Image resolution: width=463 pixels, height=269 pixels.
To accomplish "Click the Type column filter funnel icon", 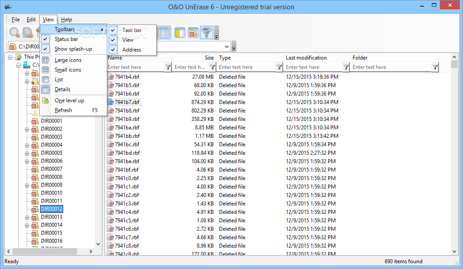I will 279,67.
